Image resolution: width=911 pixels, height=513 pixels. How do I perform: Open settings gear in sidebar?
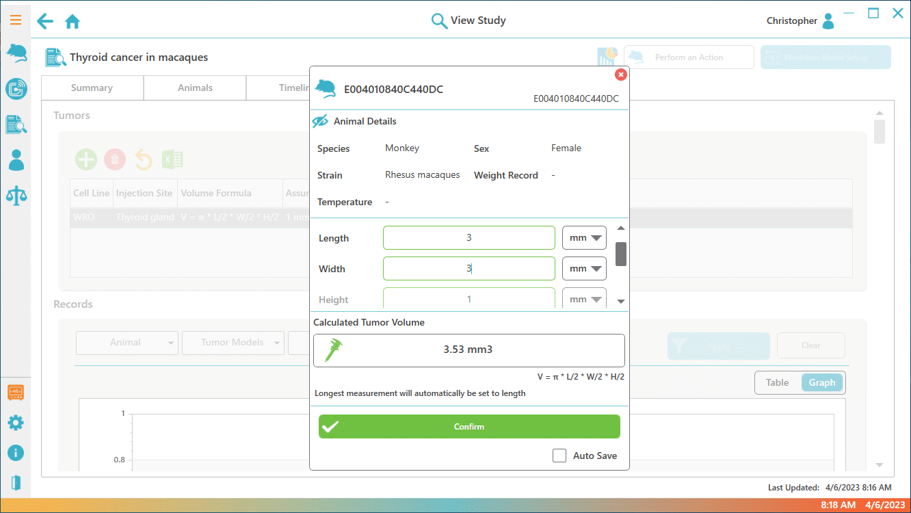(16, 423)
